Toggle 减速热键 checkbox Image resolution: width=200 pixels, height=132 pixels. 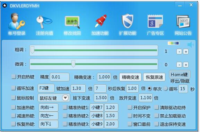pyautogui.click(x=14, y=116)
